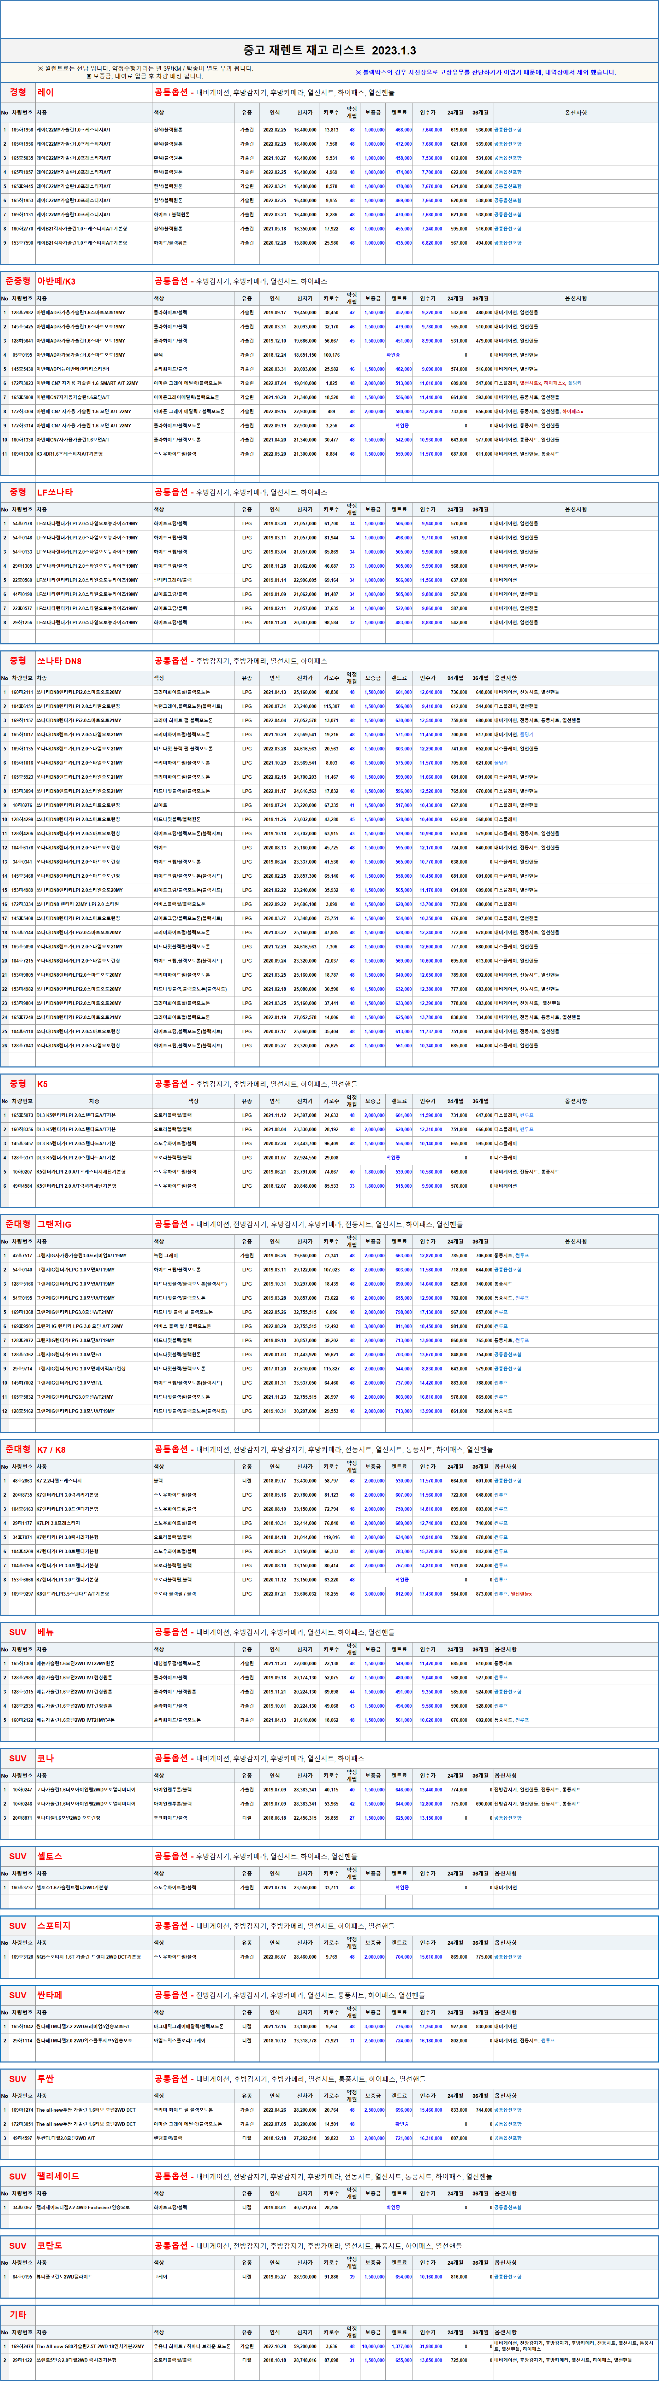Click the 셀토스 section heading
Viewport: 659px width, 2381px height.
(50, 1856)
